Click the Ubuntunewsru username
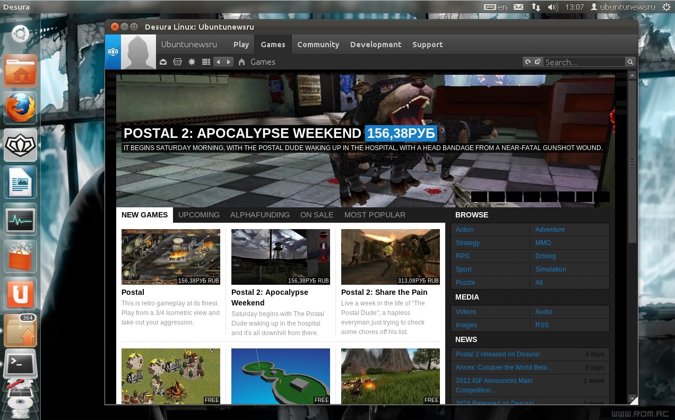 point(189,45)
